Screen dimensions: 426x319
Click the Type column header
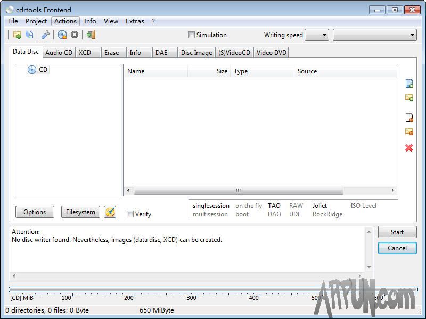pyautogui.click(x=263, y=71)
